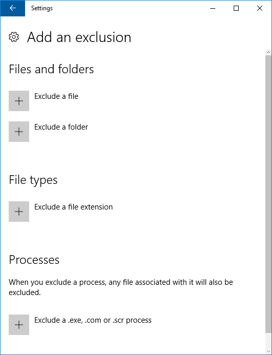Close the Settings window
272x355 pixels.
260,8
